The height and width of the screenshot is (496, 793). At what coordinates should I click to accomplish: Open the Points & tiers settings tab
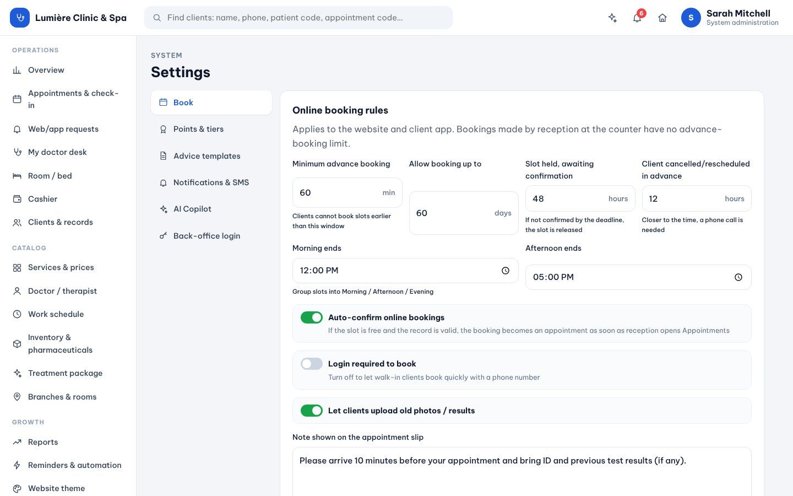[x=211, y=129]
